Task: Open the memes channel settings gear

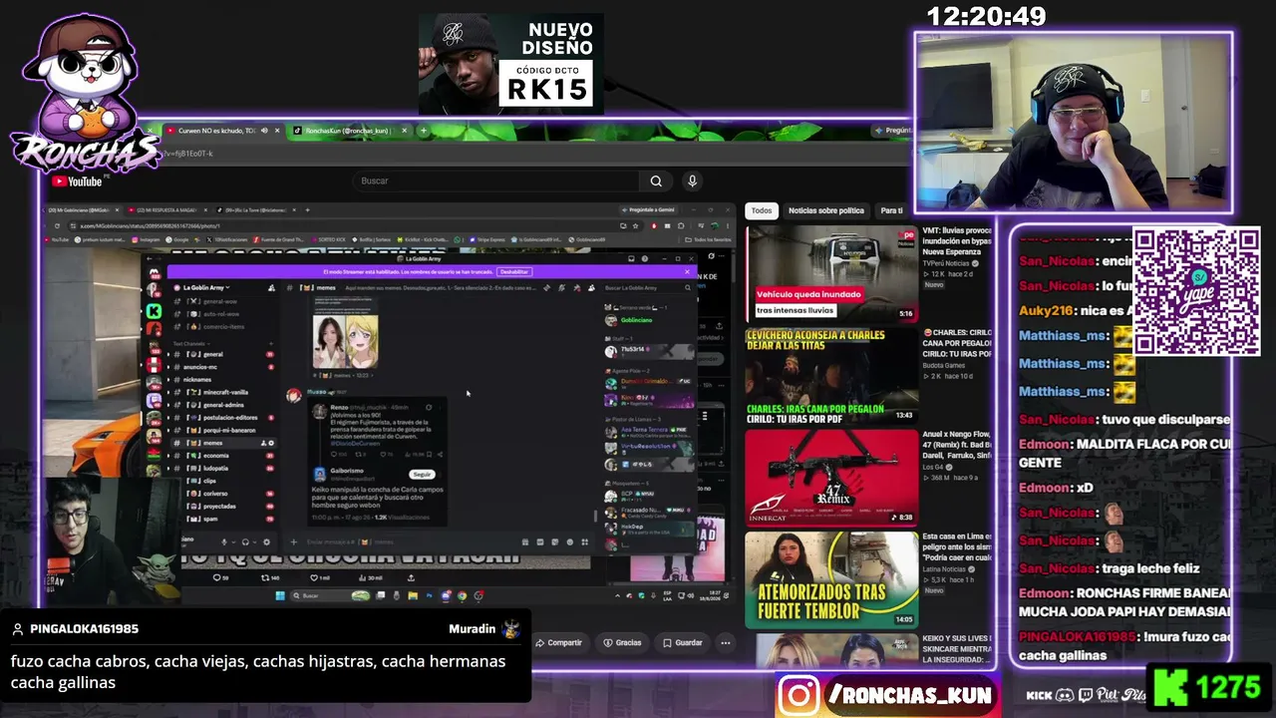Action: coord(271,443)
